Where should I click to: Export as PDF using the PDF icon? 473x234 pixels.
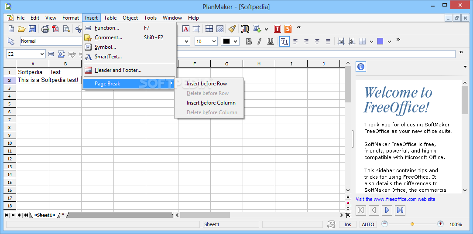click(55, 29)
